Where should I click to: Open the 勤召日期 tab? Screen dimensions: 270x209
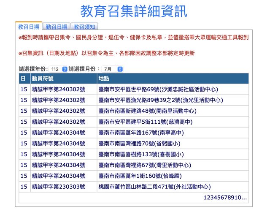[57, 26]
